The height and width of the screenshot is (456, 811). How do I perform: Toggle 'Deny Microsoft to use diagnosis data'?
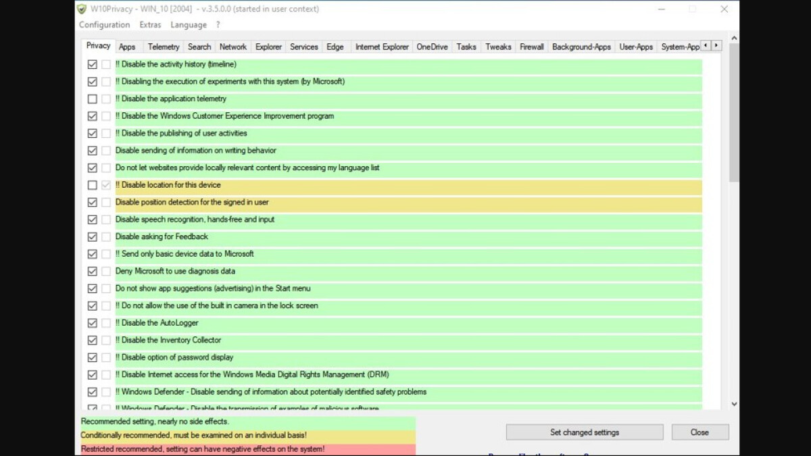[93, 272]
